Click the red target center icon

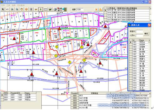tap(26, 9)
